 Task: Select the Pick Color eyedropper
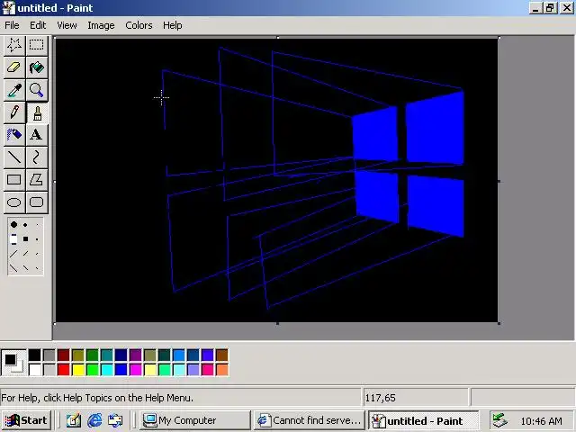pos(14,90)
